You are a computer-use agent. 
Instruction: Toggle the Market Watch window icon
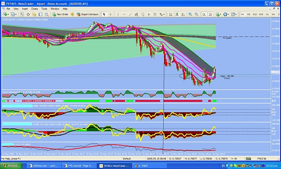pyautogui.click(x=22, y=14)
